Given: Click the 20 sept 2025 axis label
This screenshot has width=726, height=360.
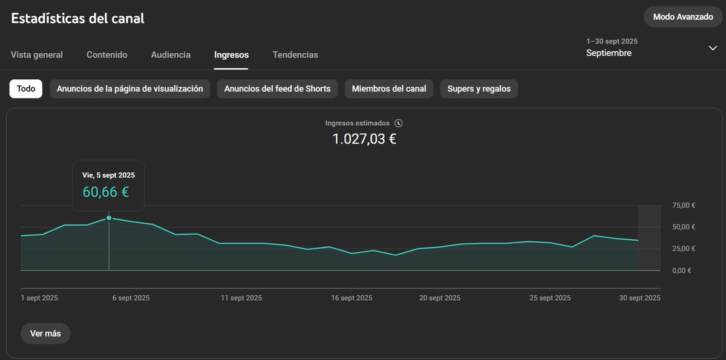Looking at the screenshot, I should (440, 298).
